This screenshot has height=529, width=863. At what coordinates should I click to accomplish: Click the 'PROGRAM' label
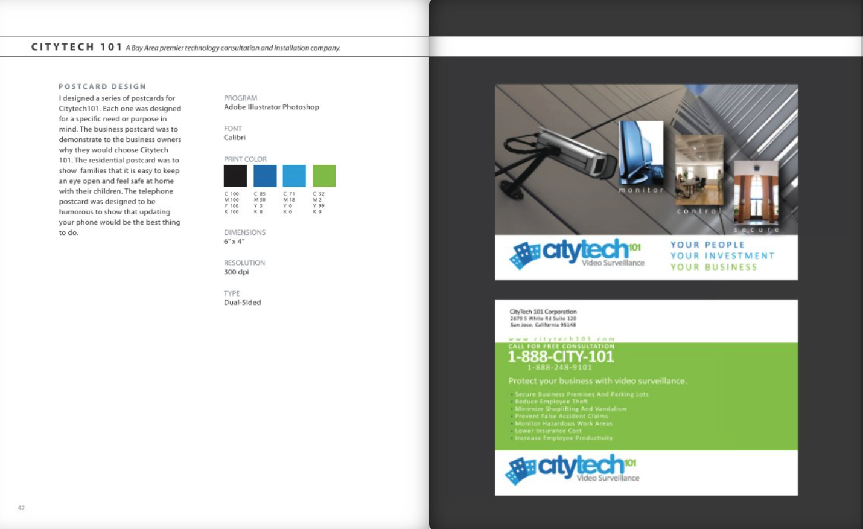tap(240, 98)
